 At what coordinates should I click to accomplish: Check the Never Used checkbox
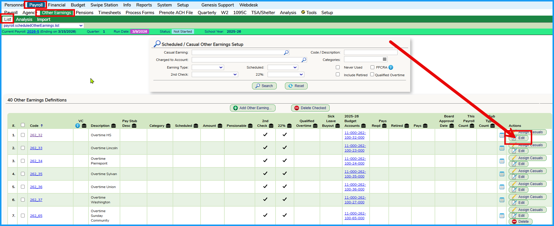338,67
